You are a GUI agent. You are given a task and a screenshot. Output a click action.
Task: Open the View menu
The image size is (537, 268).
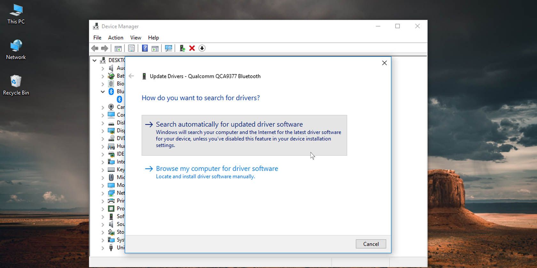136,38
